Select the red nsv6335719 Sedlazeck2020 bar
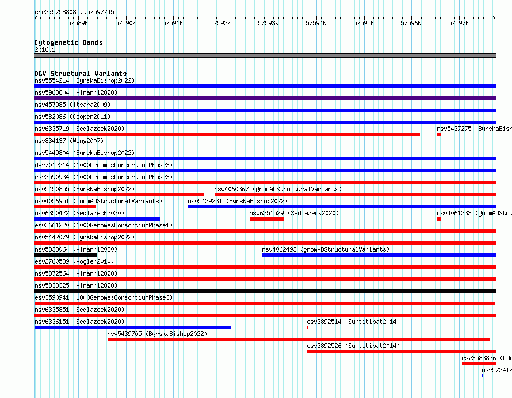The width and height of the screenshot is (512, 398). point(227,134)
